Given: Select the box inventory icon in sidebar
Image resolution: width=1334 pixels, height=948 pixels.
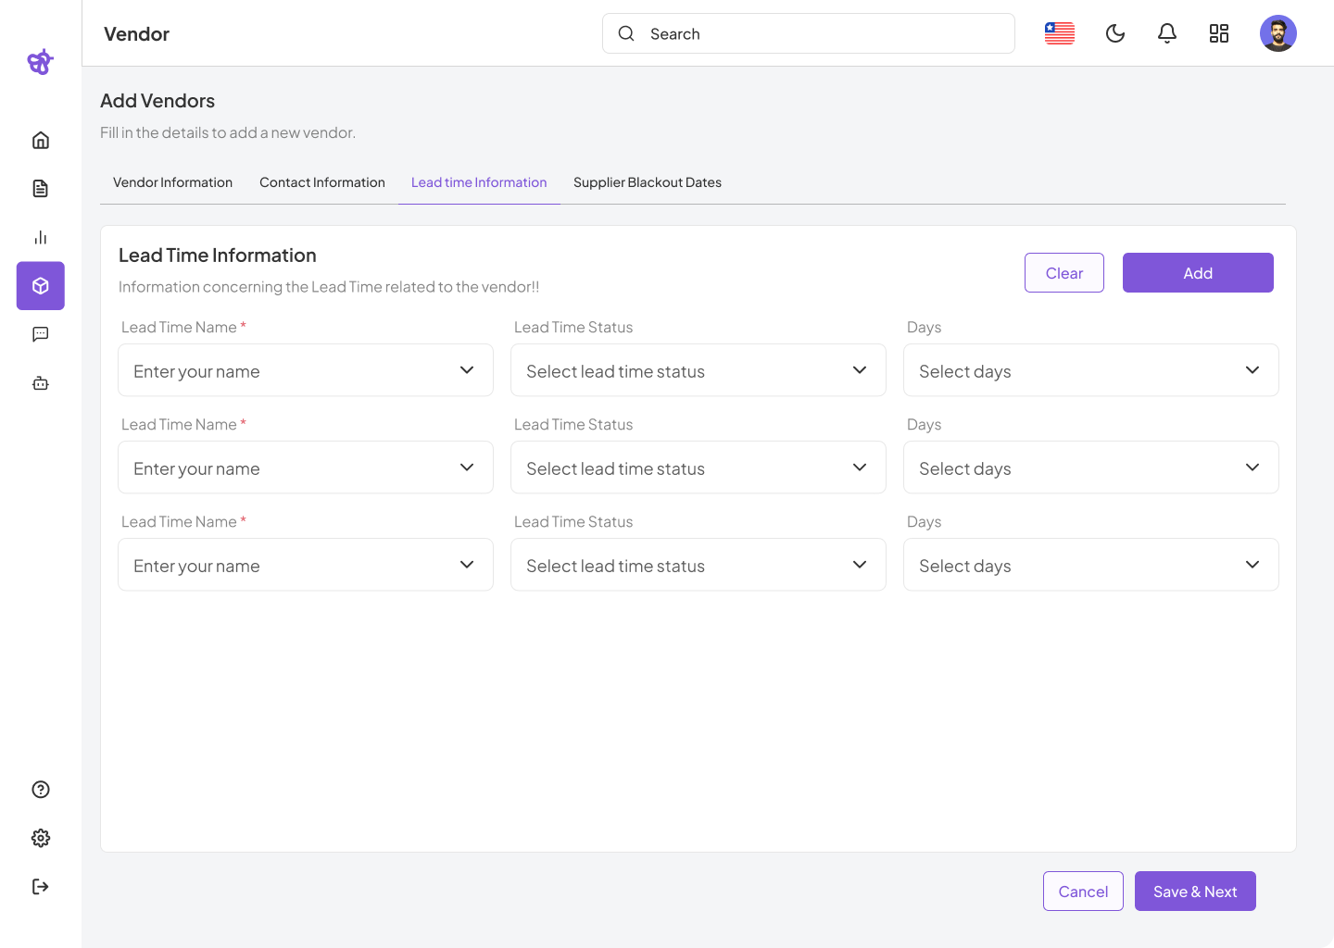Looking at the screenshot, I should [x=41, y=286].
